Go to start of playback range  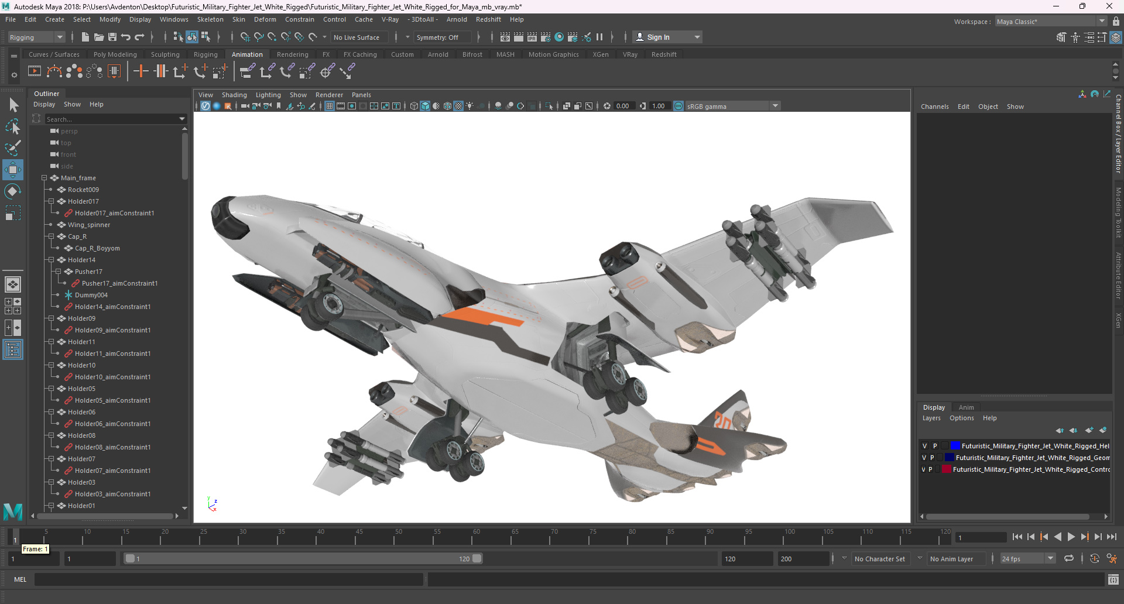click(1017, 537)
